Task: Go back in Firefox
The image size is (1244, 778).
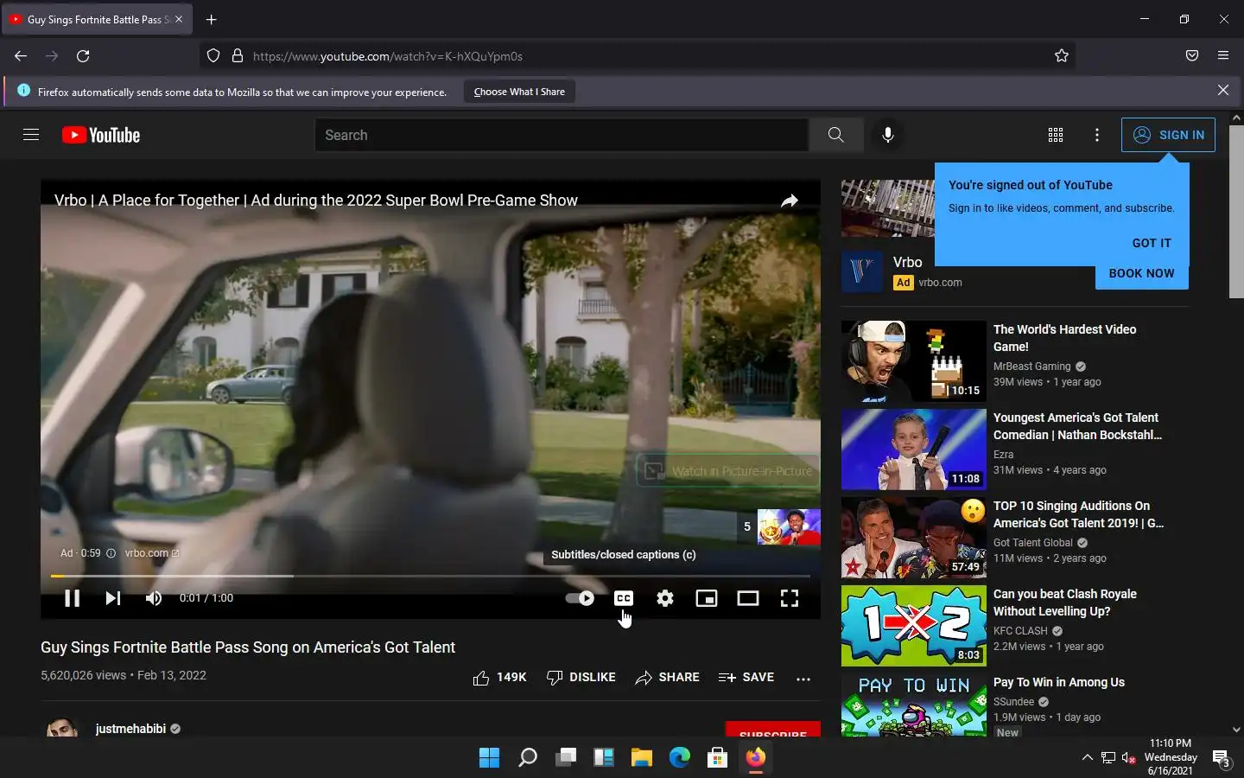Action: tap(21, 56)
